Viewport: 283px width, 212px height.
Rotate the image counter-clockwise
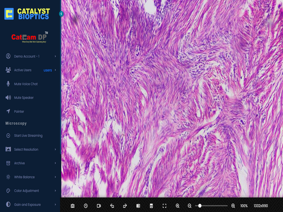point(112,206)
